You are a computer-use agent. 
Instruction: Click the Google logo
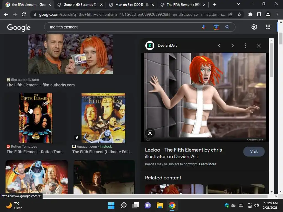(x=19, y=27)
